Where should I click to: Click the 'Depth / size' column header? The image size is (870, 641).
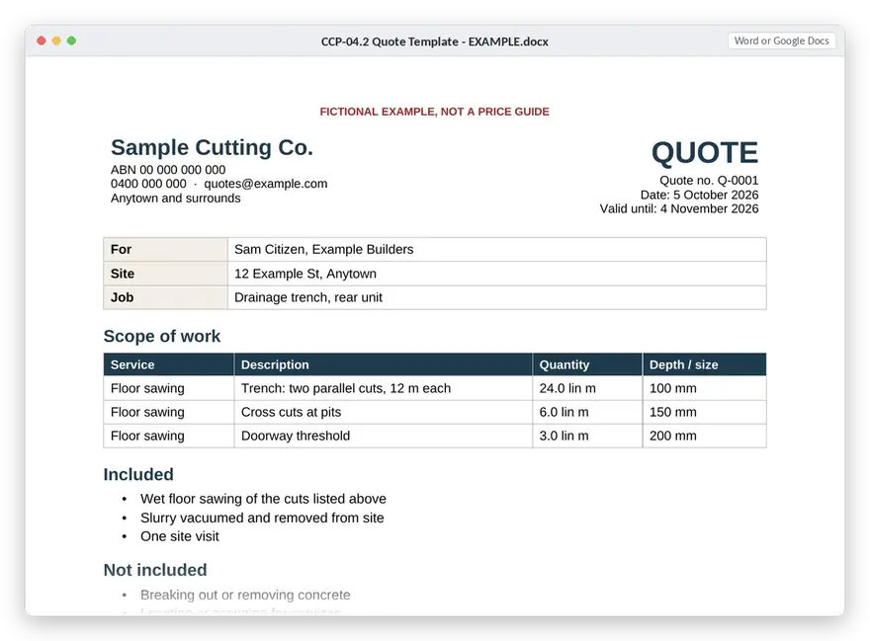705,364
